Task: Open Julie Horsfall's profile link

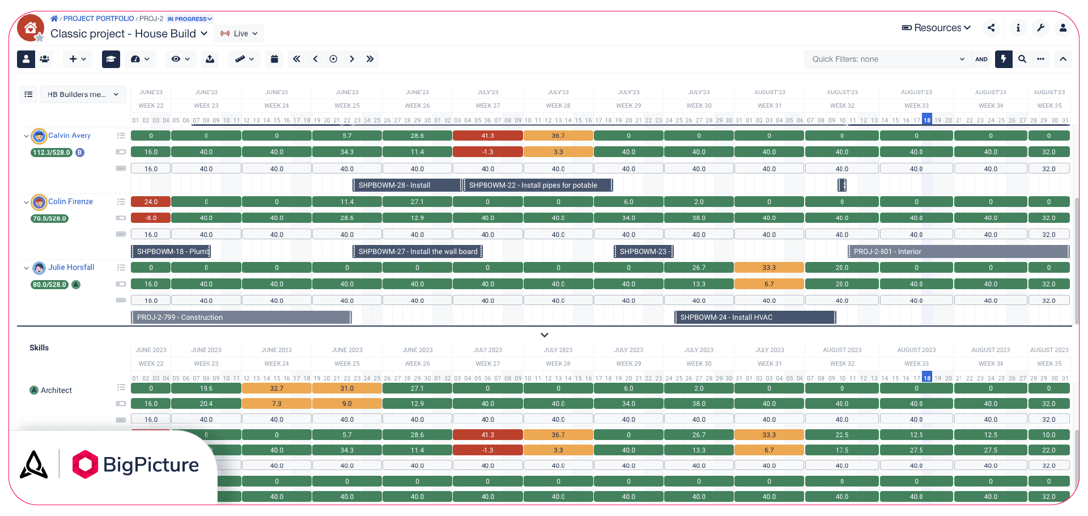Action: pos(71,267)
